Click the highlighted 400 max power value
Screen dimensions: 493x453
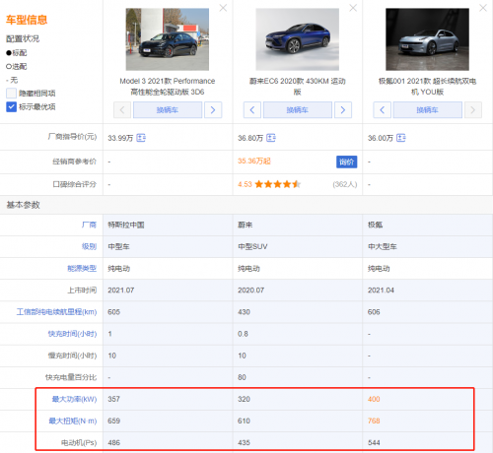click(x=374, y=399)
